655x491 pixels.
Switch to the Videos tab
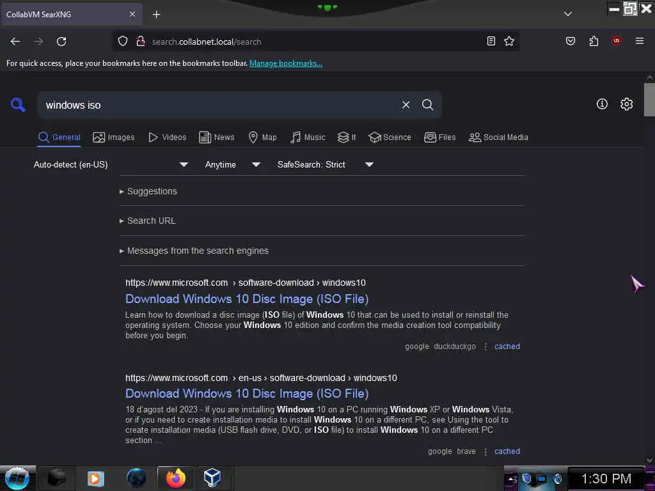(x=167, y=137)
